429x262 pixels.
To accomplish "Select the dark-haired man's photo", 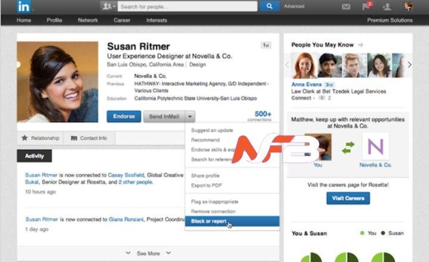I will [329, 65].
